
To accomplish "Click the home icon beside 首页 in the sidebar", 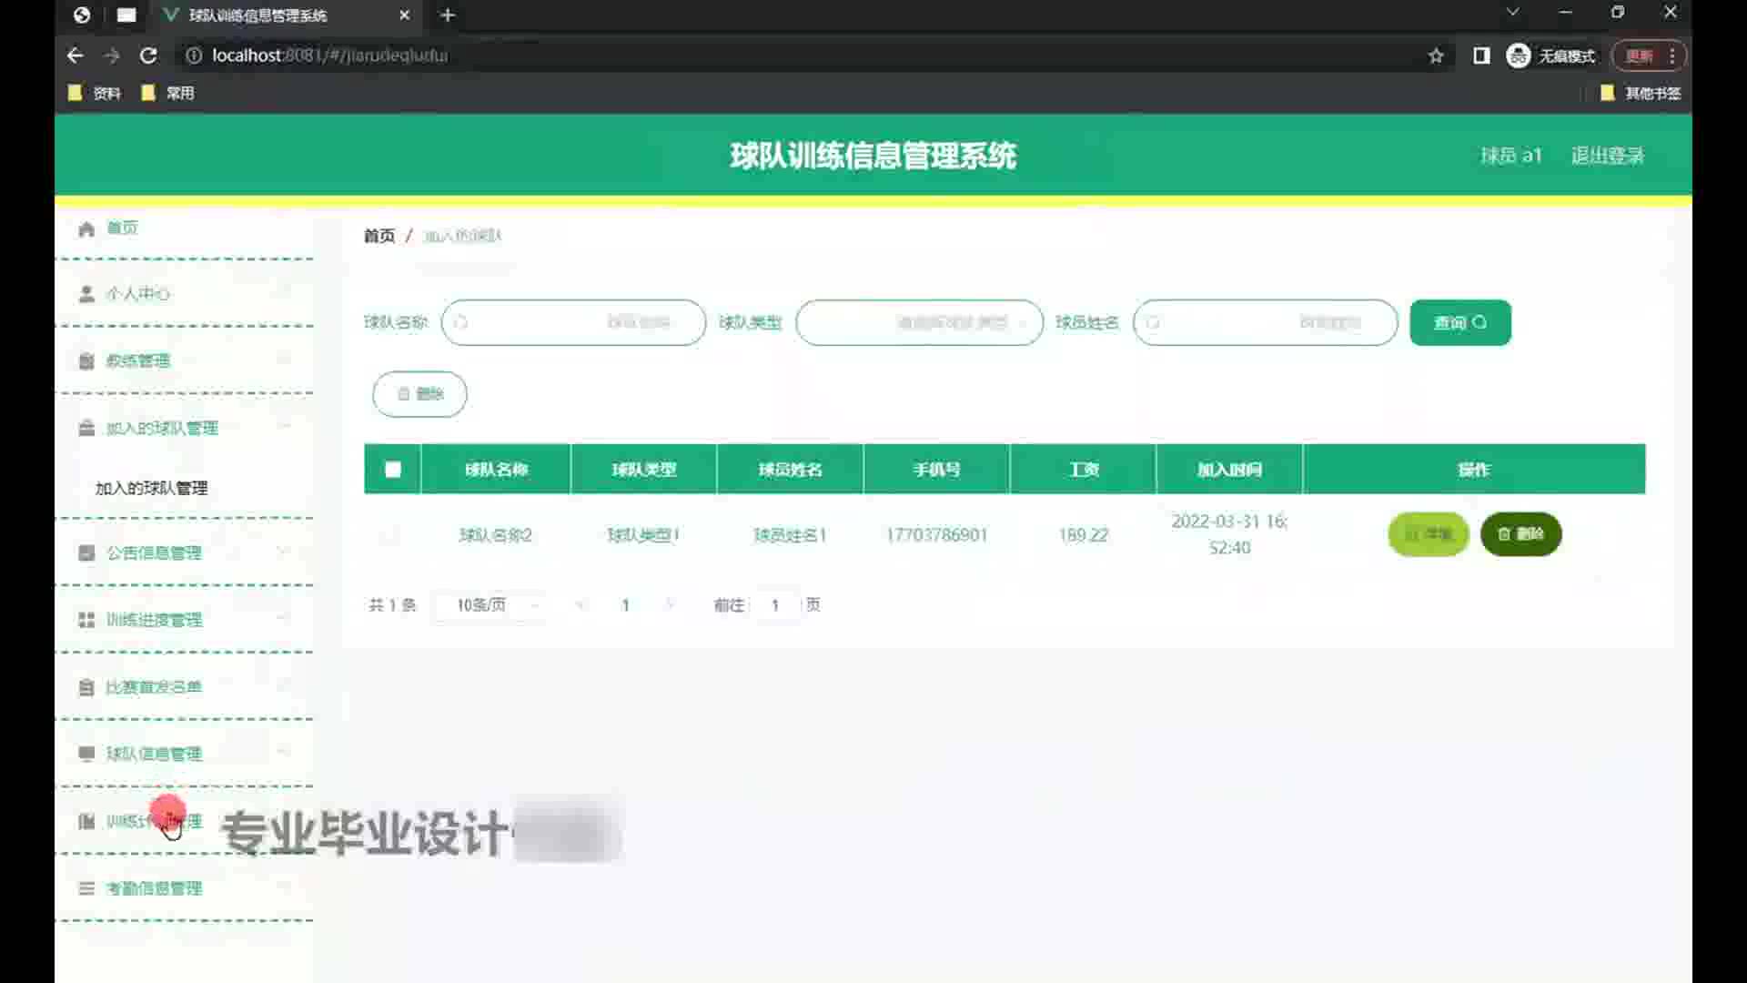I will point(86,228).
